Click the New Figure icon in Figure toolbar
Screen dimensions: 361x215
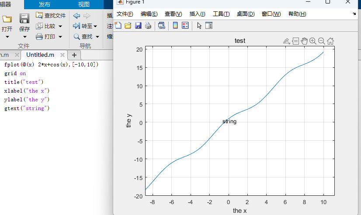118,25
